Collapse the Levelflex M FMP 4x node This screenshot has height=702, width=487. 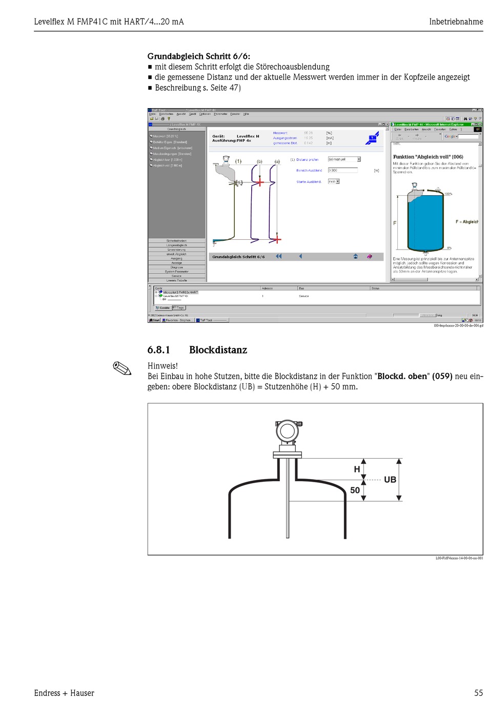pos(156,296)
